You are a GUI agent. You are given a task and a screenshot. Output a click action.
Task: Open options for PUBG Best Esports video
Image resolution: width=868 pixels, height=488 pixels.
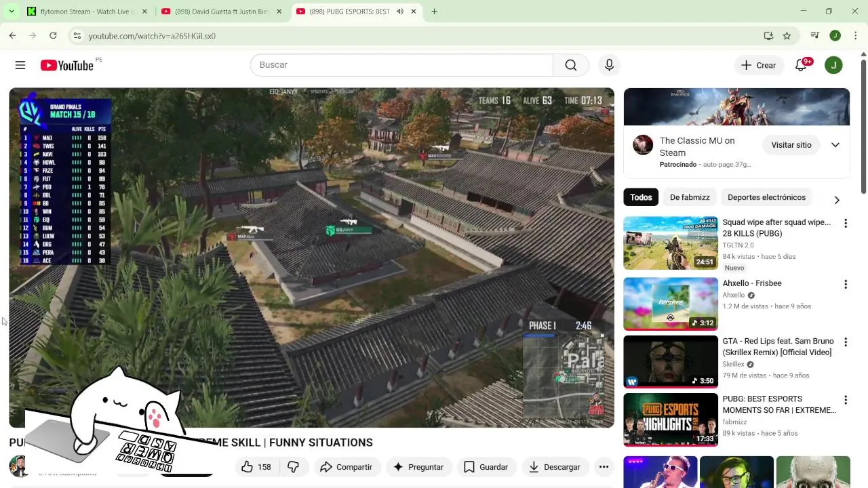pos(846,400)
